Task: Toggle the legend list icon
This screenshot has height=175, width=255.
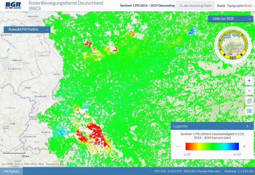Action: (x=249, y=111)
